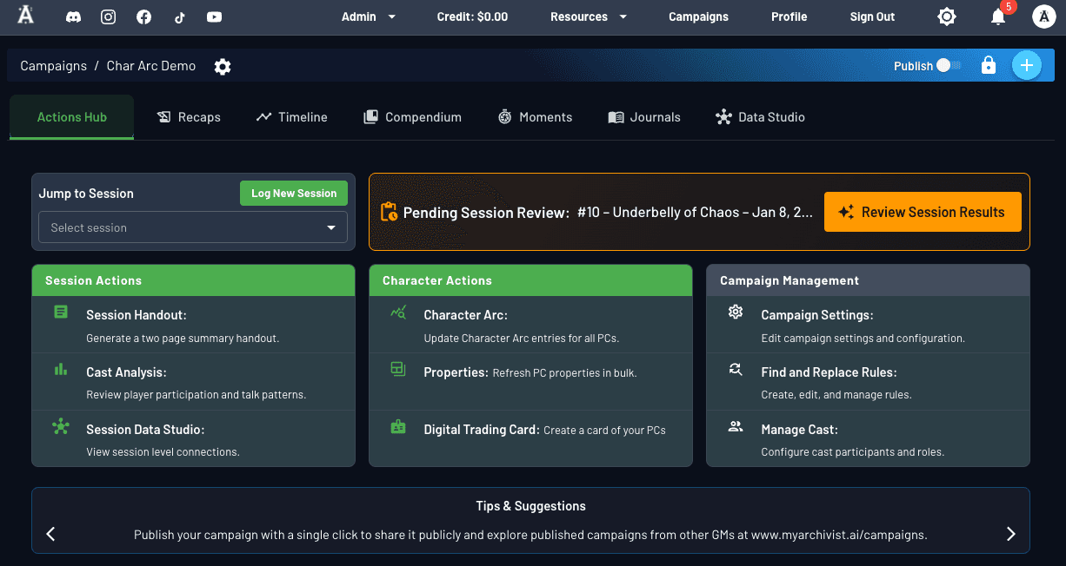Open the Select session dropdown

pyautogui.click(x=193, y=227)
